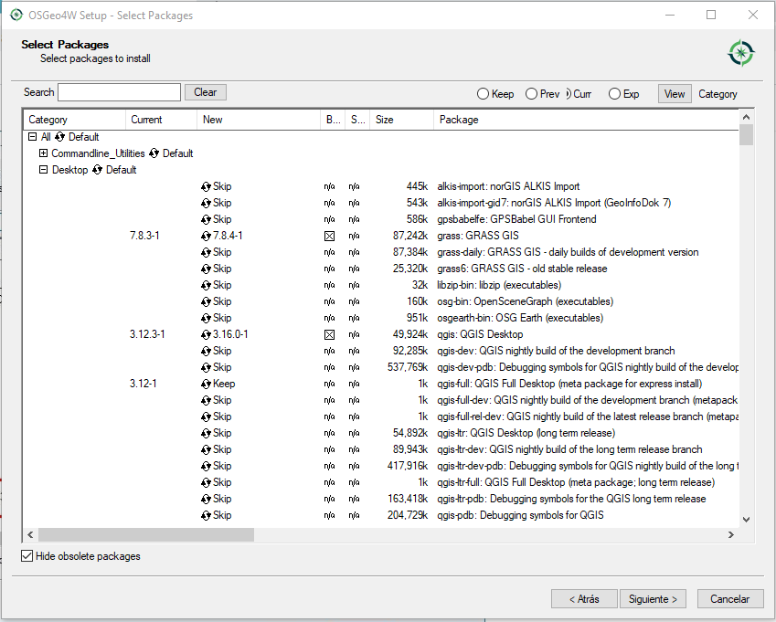
Task: Collapse the All category tree node
Action: click(33, 136)
